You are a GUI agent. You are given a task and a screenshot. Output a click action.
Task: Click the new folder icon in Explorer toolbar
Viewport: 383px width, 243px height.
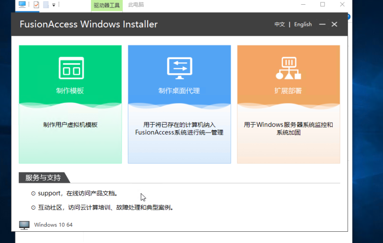point(46,5)
